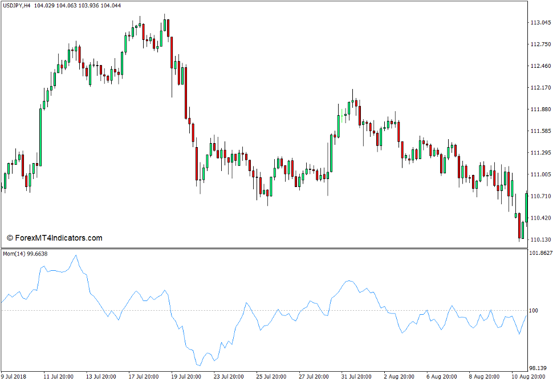Screen dimensions: 557x382
Task: Select the 9 Jul 2018 date label
Action: 13,377
